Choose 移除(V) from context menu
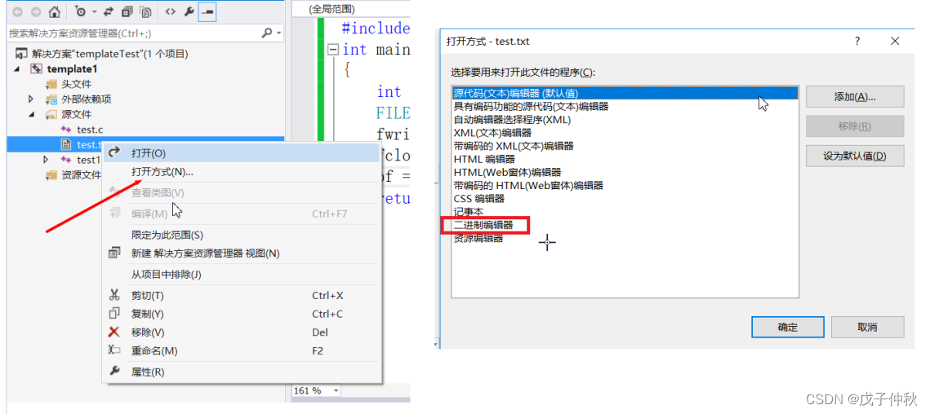Image resolution: width=930 pixels, height=414 pixels. point(242,333)
